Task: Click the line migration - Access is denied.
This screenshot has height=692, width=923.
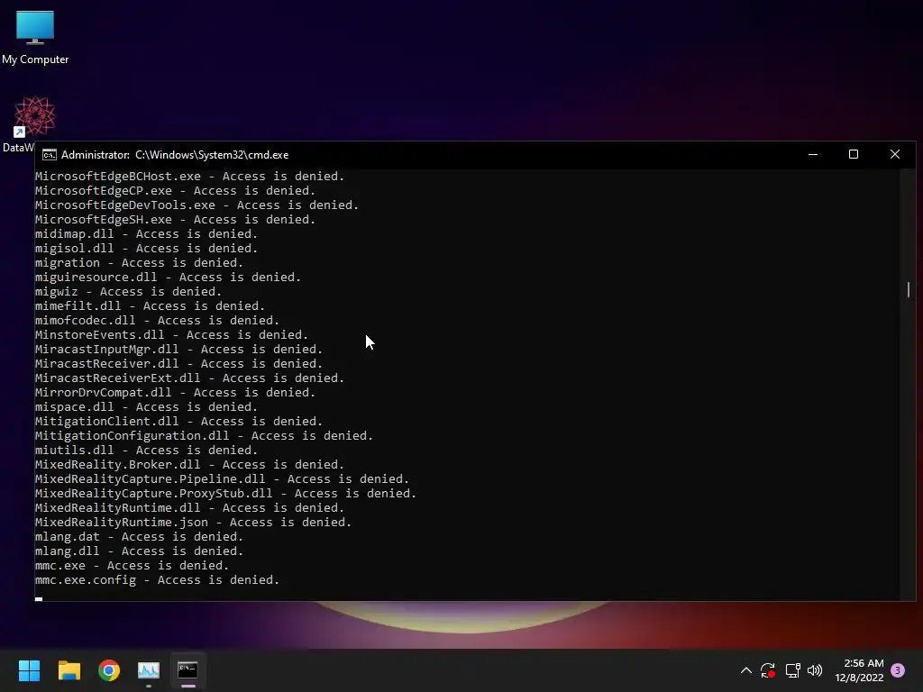Action: coord(139,262)
